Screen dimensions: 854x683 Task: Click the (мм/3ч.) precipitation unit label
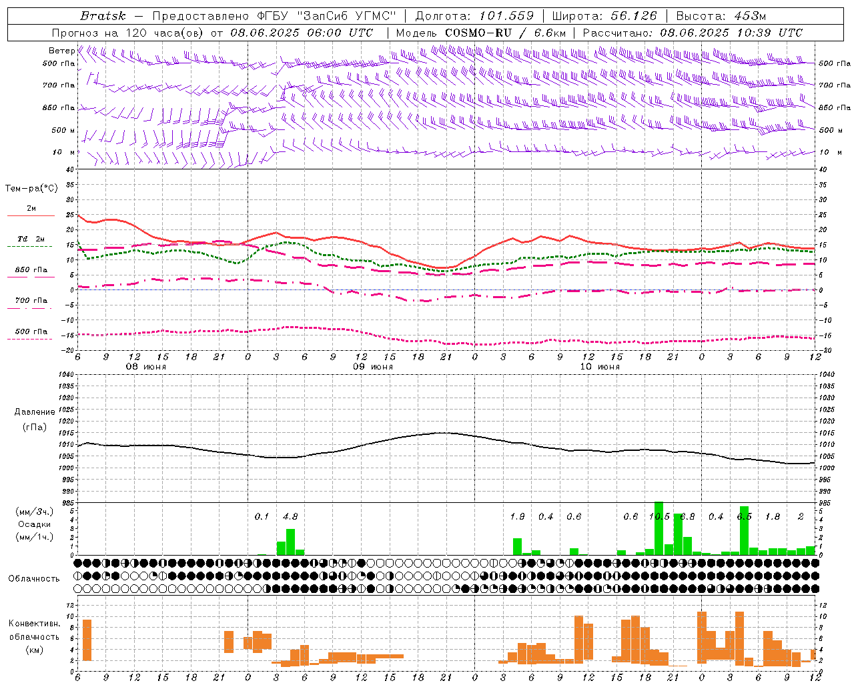pyautogui.click(x=34, y=512)
